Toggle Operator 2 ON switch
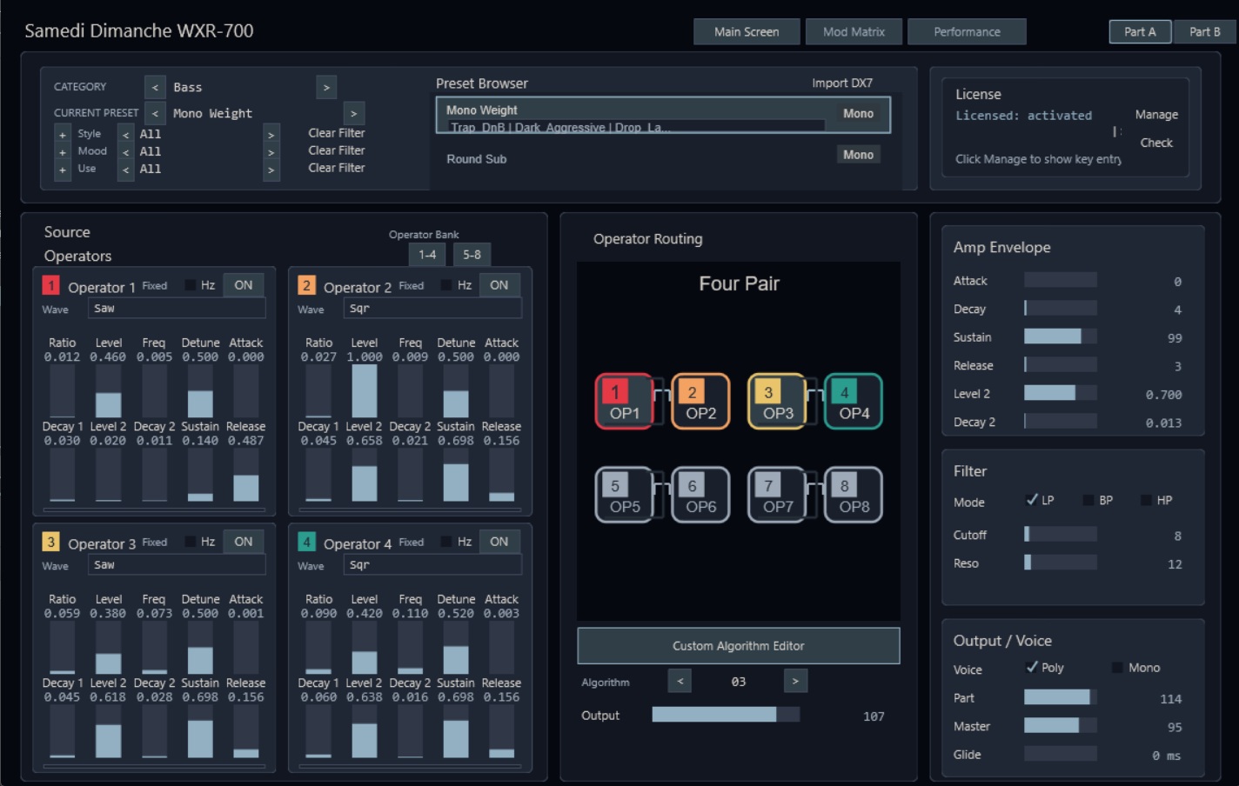This screenshot has height=786, width=1239. coord(499,285)
